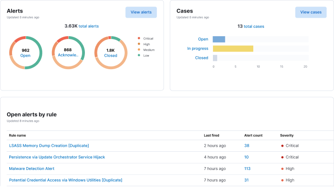The width and height of the screenshot is (334, 188).
Task: Open the Malware Detection Alert rule
Action: (32, 169)
